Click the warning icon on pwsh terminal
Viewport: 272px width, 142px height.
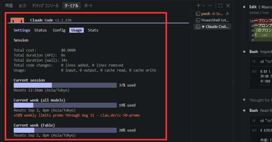coord(227,14)
